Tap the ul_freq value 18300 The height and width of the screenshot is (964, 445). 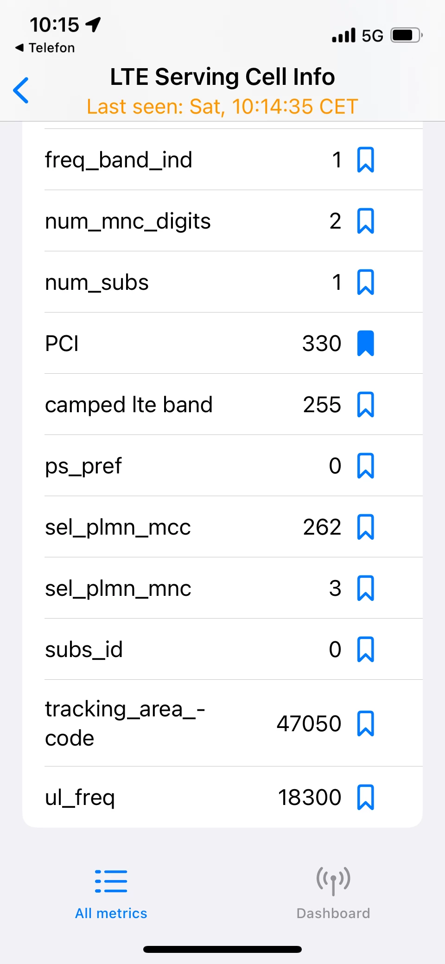(x=309, y=798)
